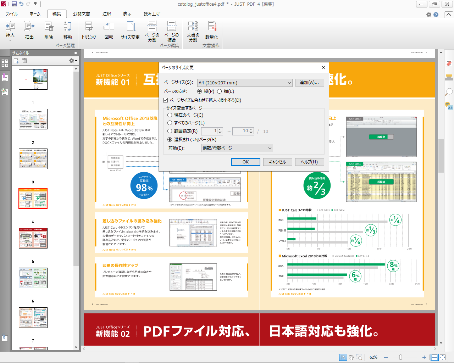Viewport: 454px width, 363px height.
Task: Open the ファイル menu tab
Action: pos(11,13)
